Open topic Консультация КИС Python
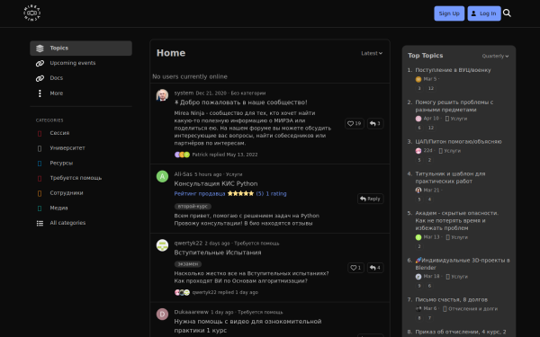The image size is (540, 337). 216,184
